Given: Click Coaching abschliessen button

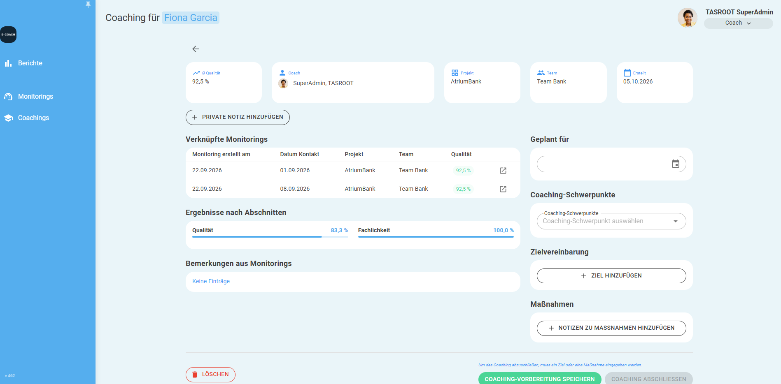Looking at the screenshot, I should 649,379.
